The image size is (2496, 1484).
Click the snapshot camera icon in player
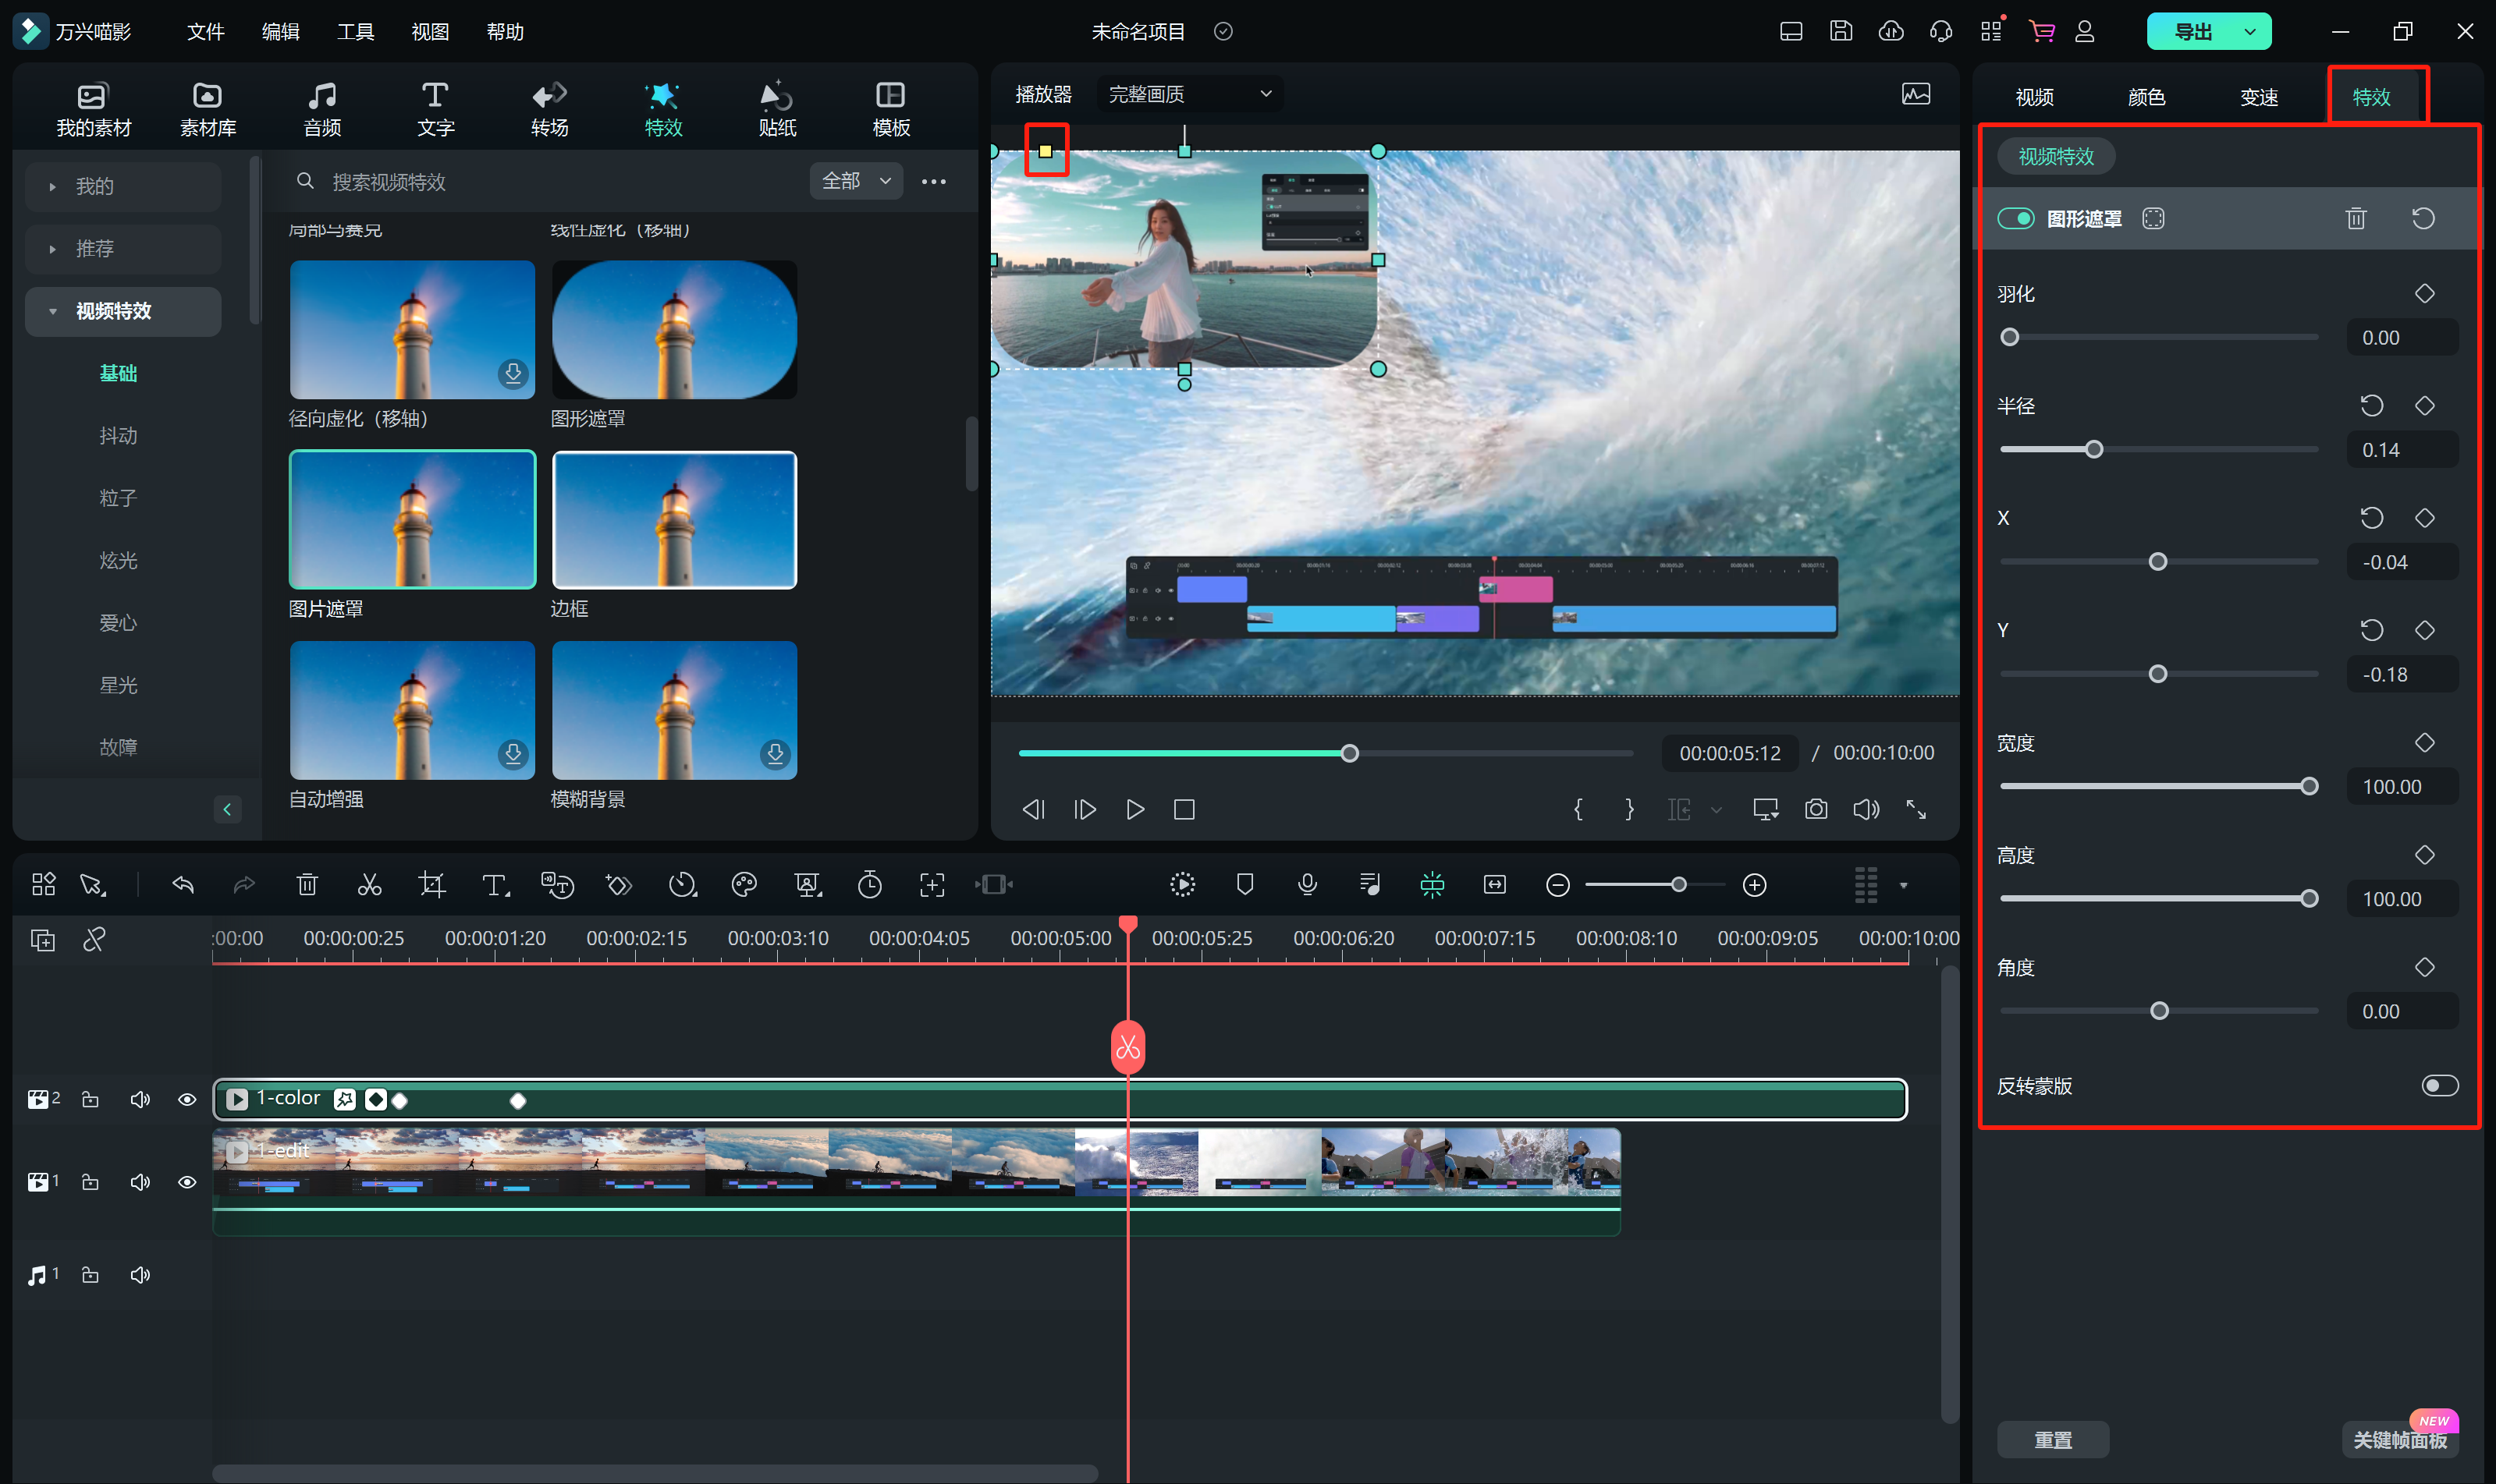tap(1816, 809)
